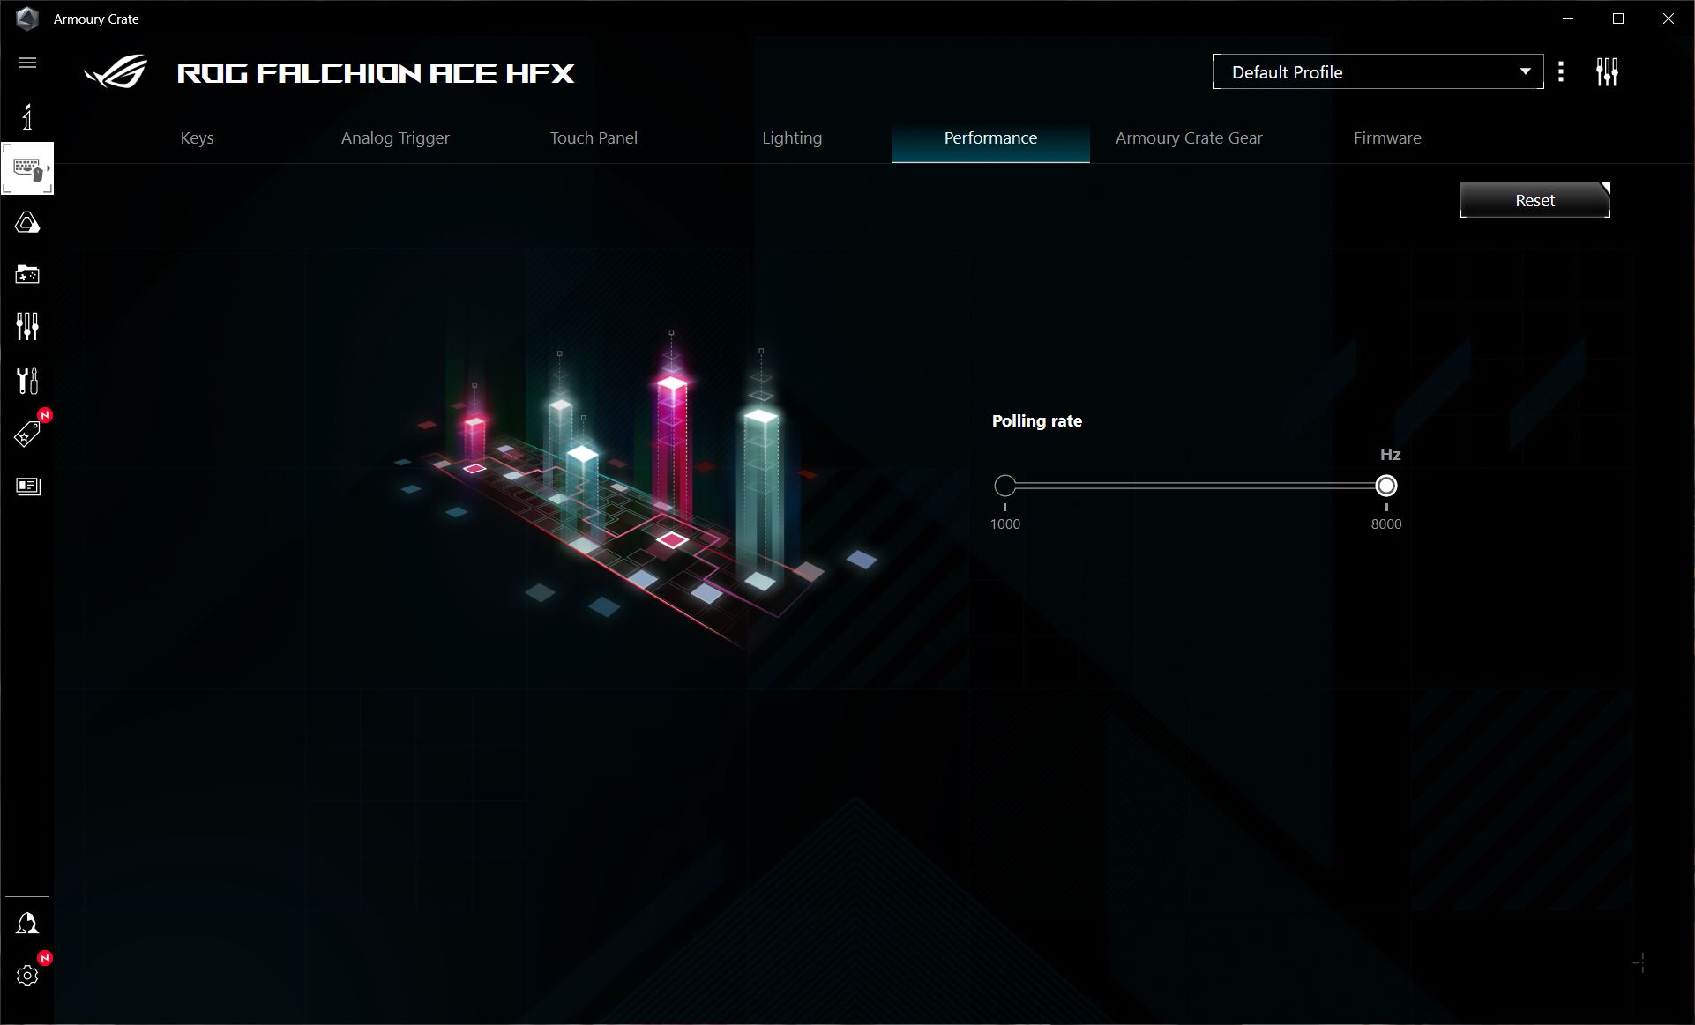Click the Polling rate heading
Image resolution: width=1695 pixels, height=1025 pixels.
coord(1037,421)
